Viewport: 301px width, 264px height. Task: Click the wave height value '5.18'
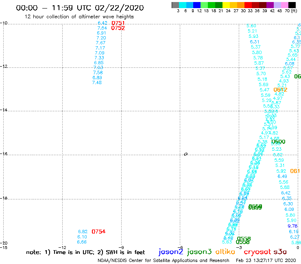pos(262,79)
